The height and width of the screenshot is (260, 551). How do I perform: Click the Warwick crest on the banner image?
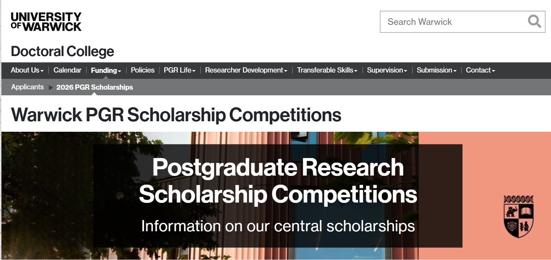point(517,216)
